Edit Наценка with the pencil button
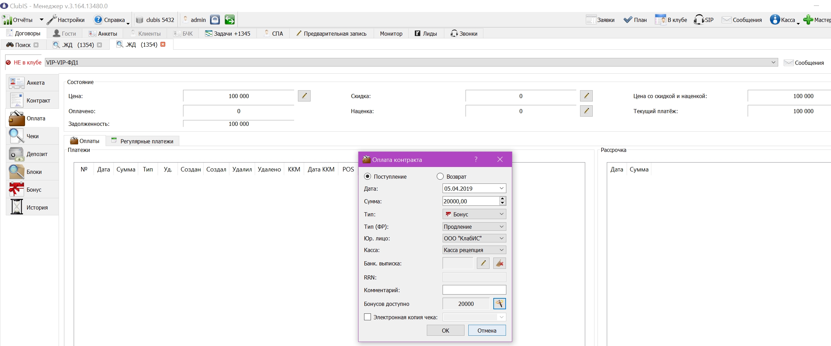The height and width of the screenshot is (346, 831). (x=586, y=111)
